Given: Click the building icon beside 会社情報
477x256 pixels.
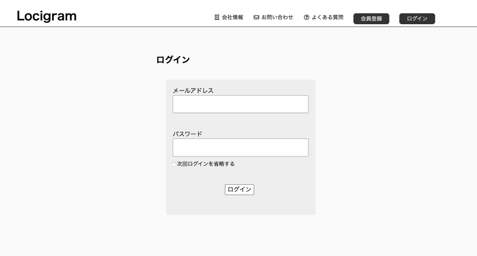Looking at the screenshot, I should click(x=217, y=17).
